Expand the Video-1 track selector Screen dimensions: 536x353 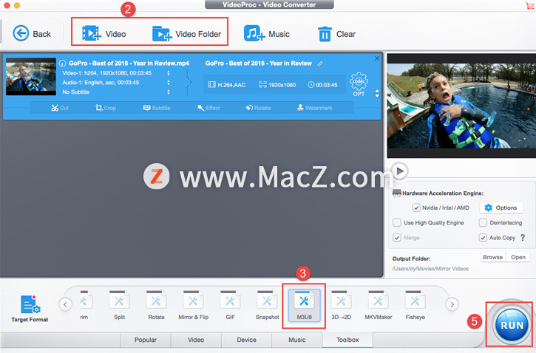click(x=168, y=73)
